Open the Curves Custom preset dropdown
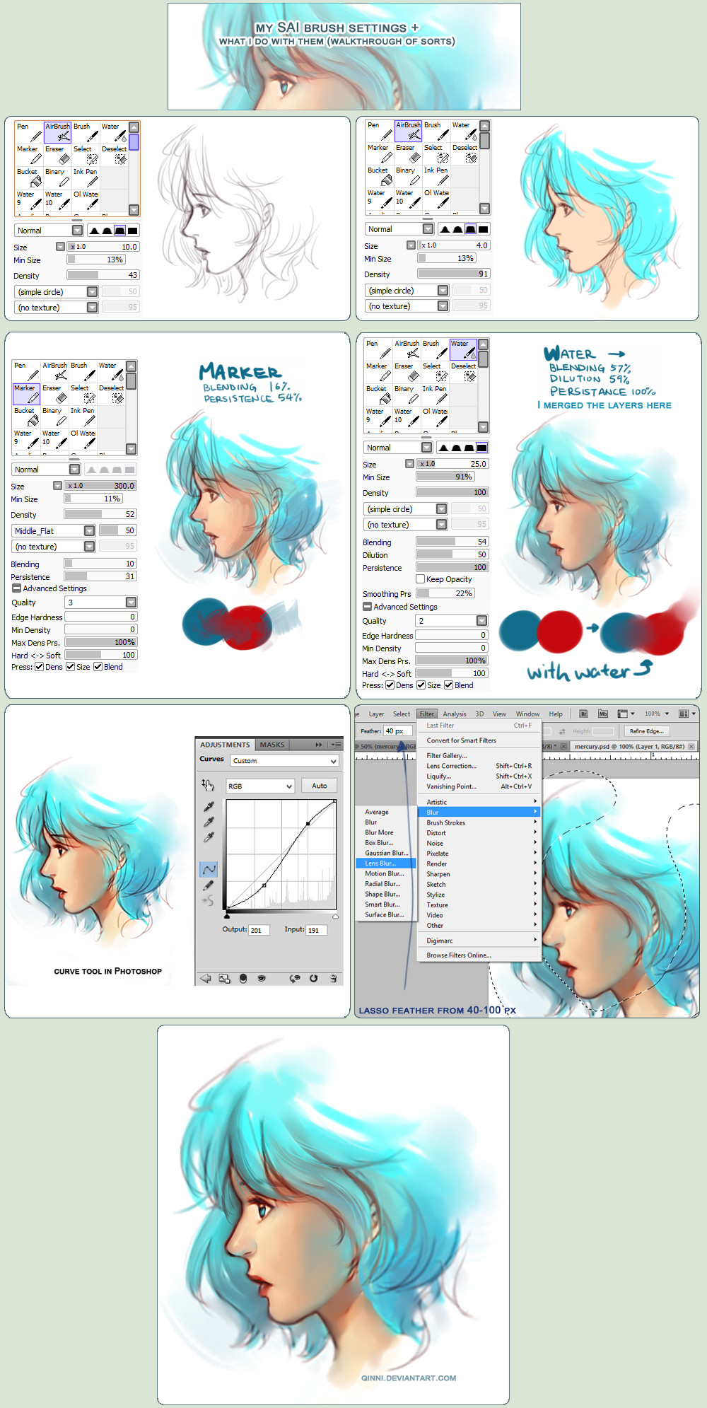Image resolution: width=707 pixels, height=1408 pixels. 285,761
